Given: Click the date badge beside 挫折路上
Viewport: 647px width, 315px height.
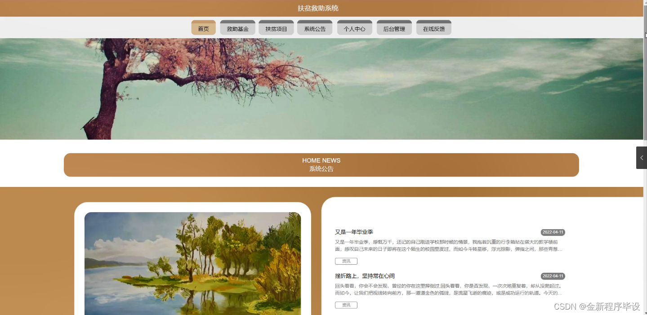Looking at the screenshot, I should coord(553,276).
